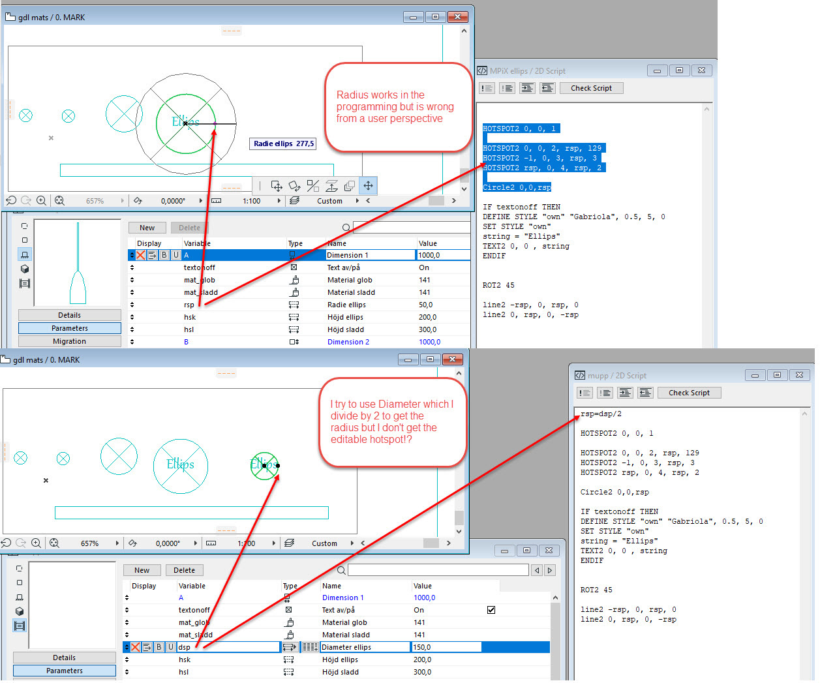This screenshot has width=820, height=683.
Task: Click the fit in window icon in lower view
Action: point(54,543)
